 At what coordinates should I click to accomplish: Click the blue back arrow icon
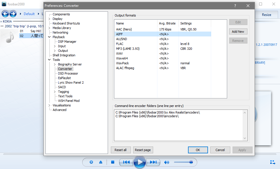point(5,14)
